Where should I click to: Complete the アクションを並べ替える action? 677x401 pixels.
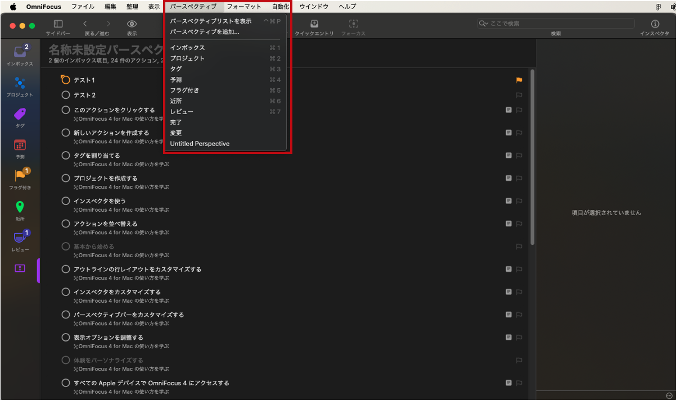[66, 224]
